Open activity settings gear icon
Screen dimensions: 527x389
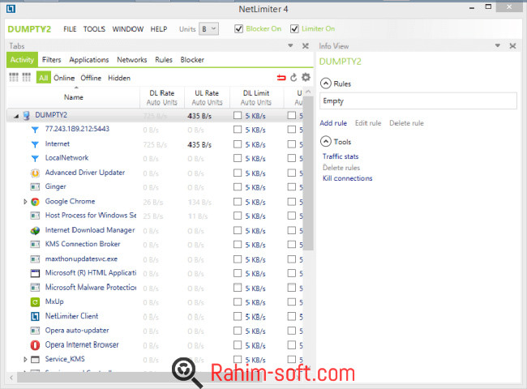point(306,77)
